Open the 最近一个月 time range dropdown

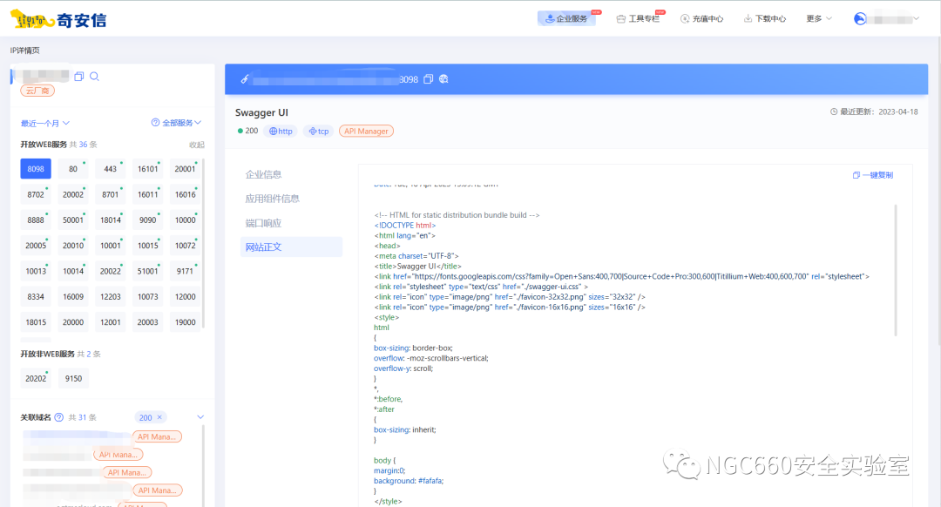(x=45, y=123)
